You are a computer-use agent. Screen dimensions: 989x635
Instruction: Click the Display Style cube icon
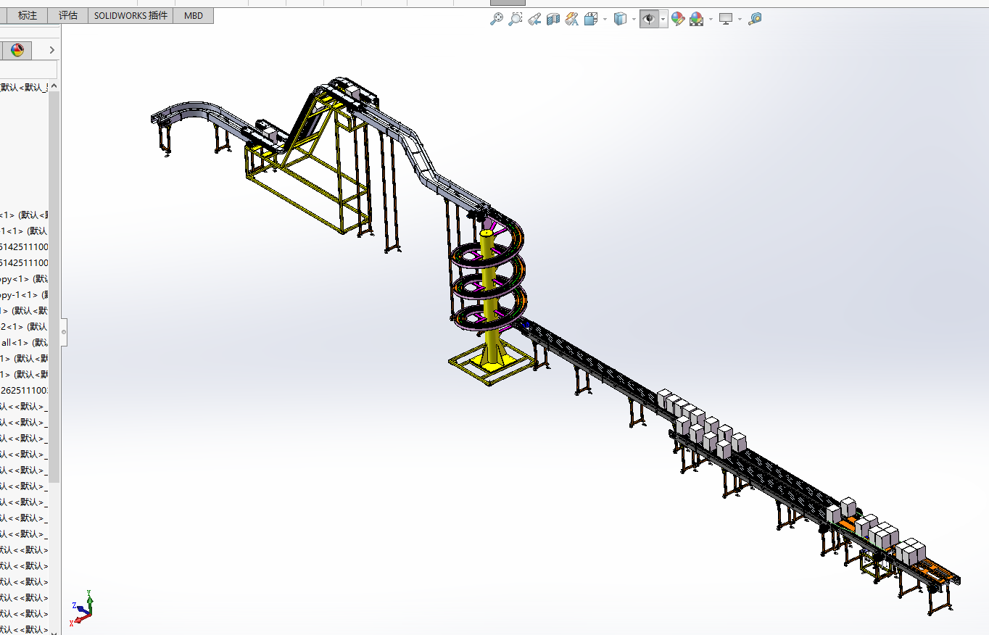pyautogui.click(x=620, y=19)
